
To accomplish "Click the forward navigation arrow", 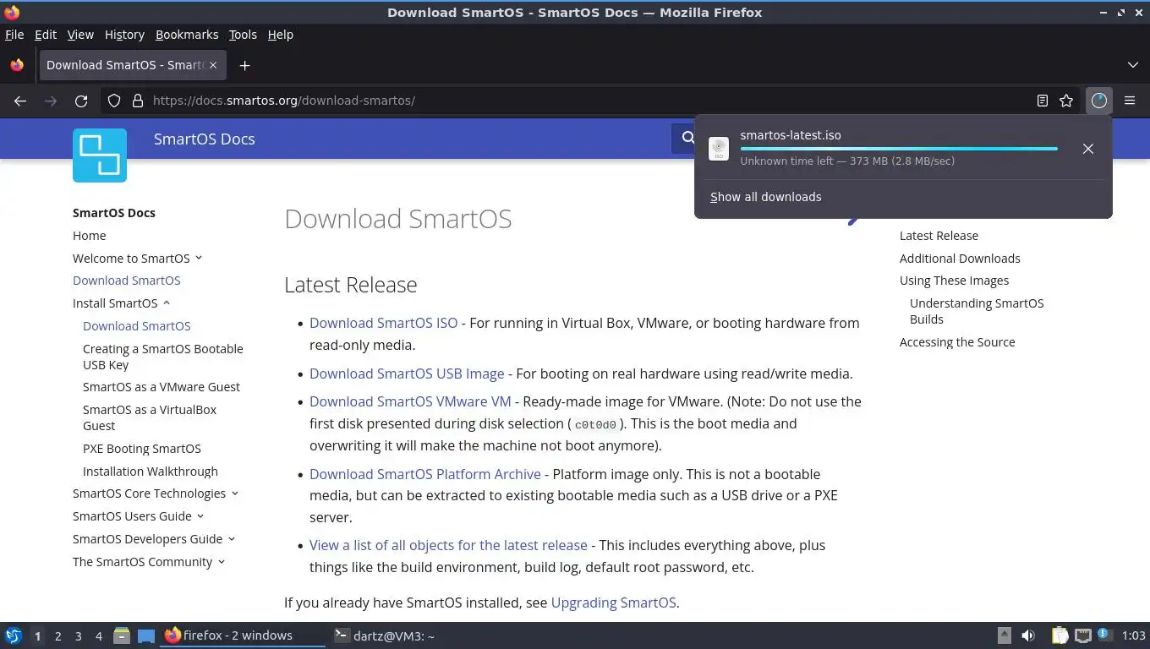I will click(x=51, y=101).
